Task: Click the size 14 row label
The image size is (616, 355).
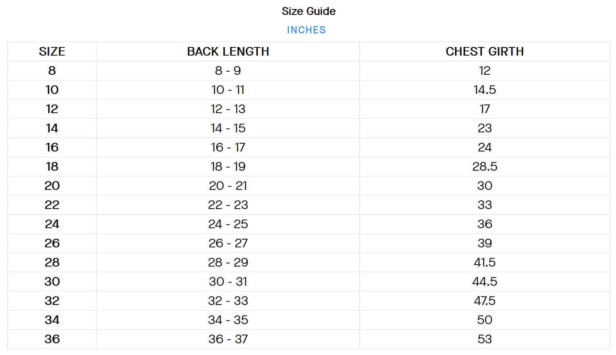Action: pyautogui.click(x=52, y=128)
